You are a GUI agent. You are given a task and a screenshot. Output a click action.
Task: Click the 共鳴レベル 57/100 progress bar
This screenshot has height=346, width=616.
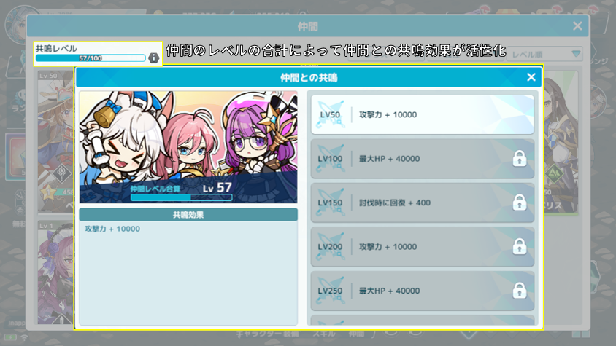click(91, 58)
